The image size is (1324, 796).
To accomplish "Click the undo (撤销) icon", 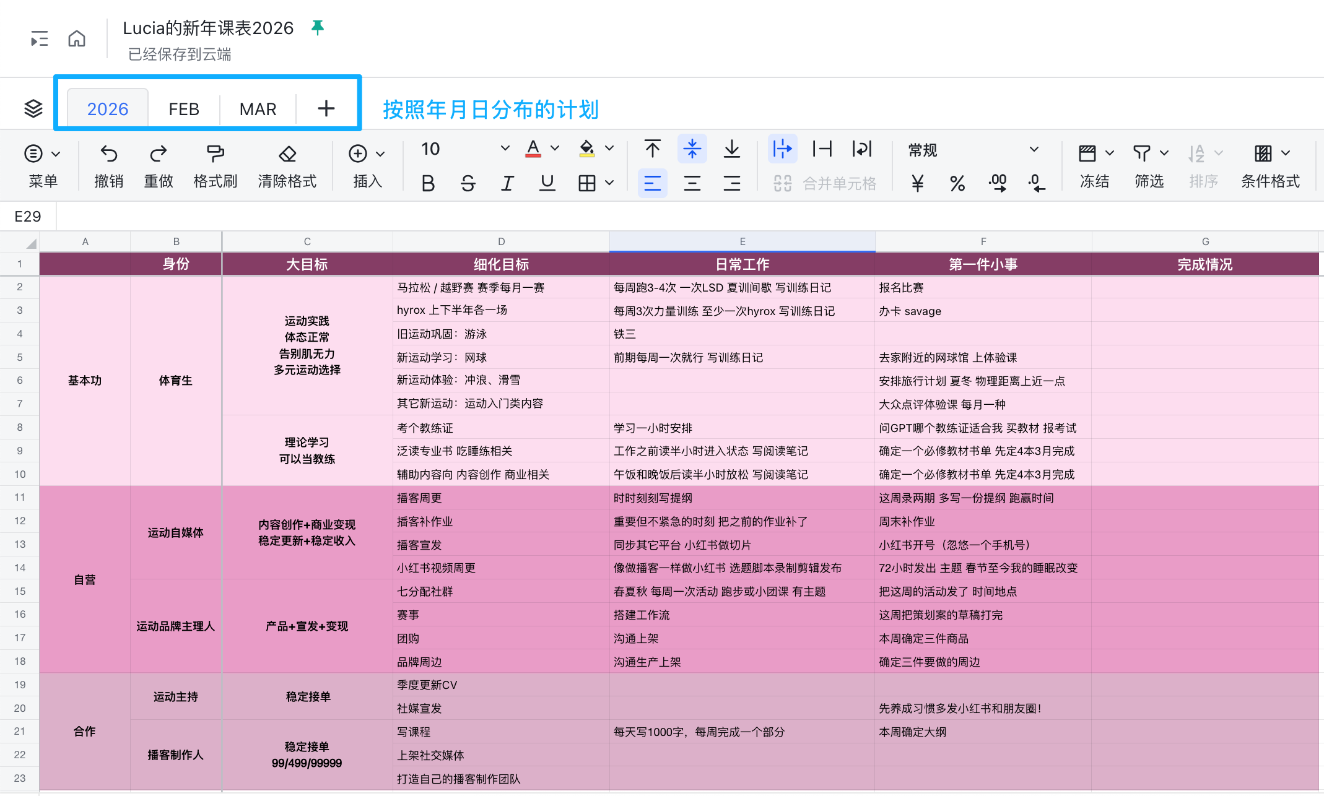I will click(x=108, y=154).
